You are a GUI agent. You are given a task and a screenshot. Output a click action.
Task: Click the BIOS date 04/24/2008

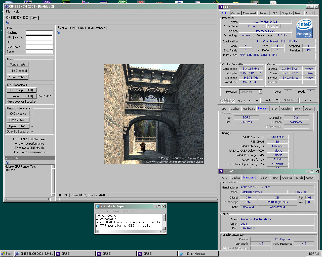pyautogui.click(x=277, y=228)
